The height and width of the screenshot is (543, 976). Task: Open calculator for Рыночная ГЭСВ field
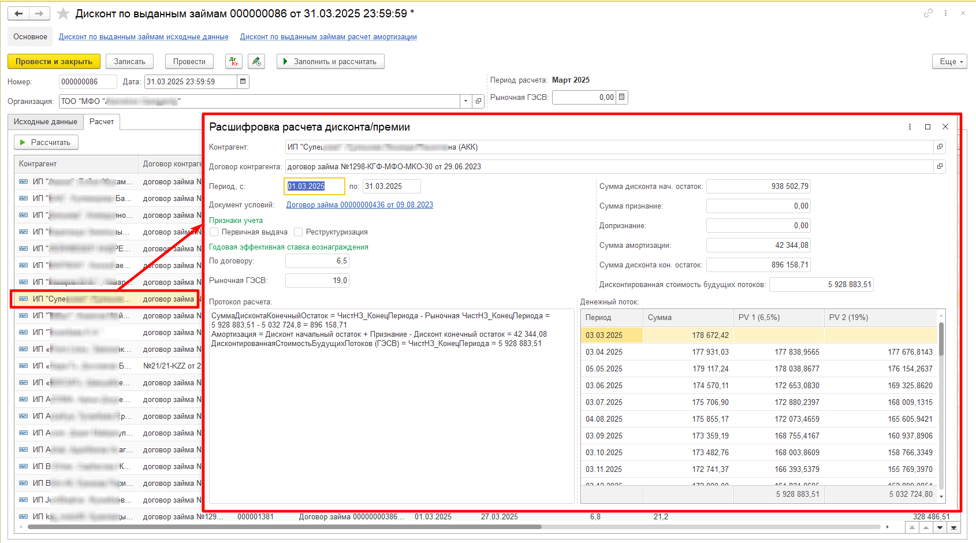coord(622,97)
